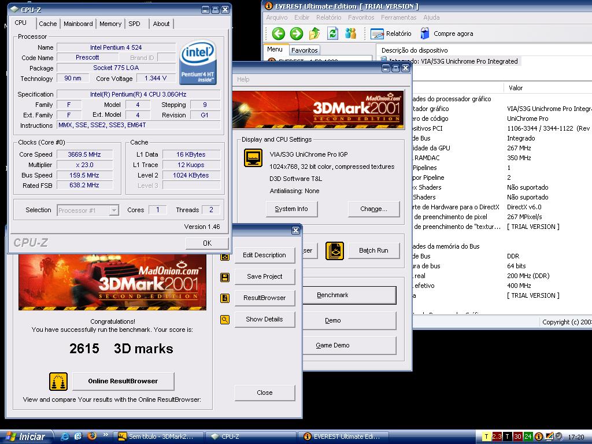592x444 pixels.
Task: Click EVEREST back arrow icon
Action: [278, 34]
